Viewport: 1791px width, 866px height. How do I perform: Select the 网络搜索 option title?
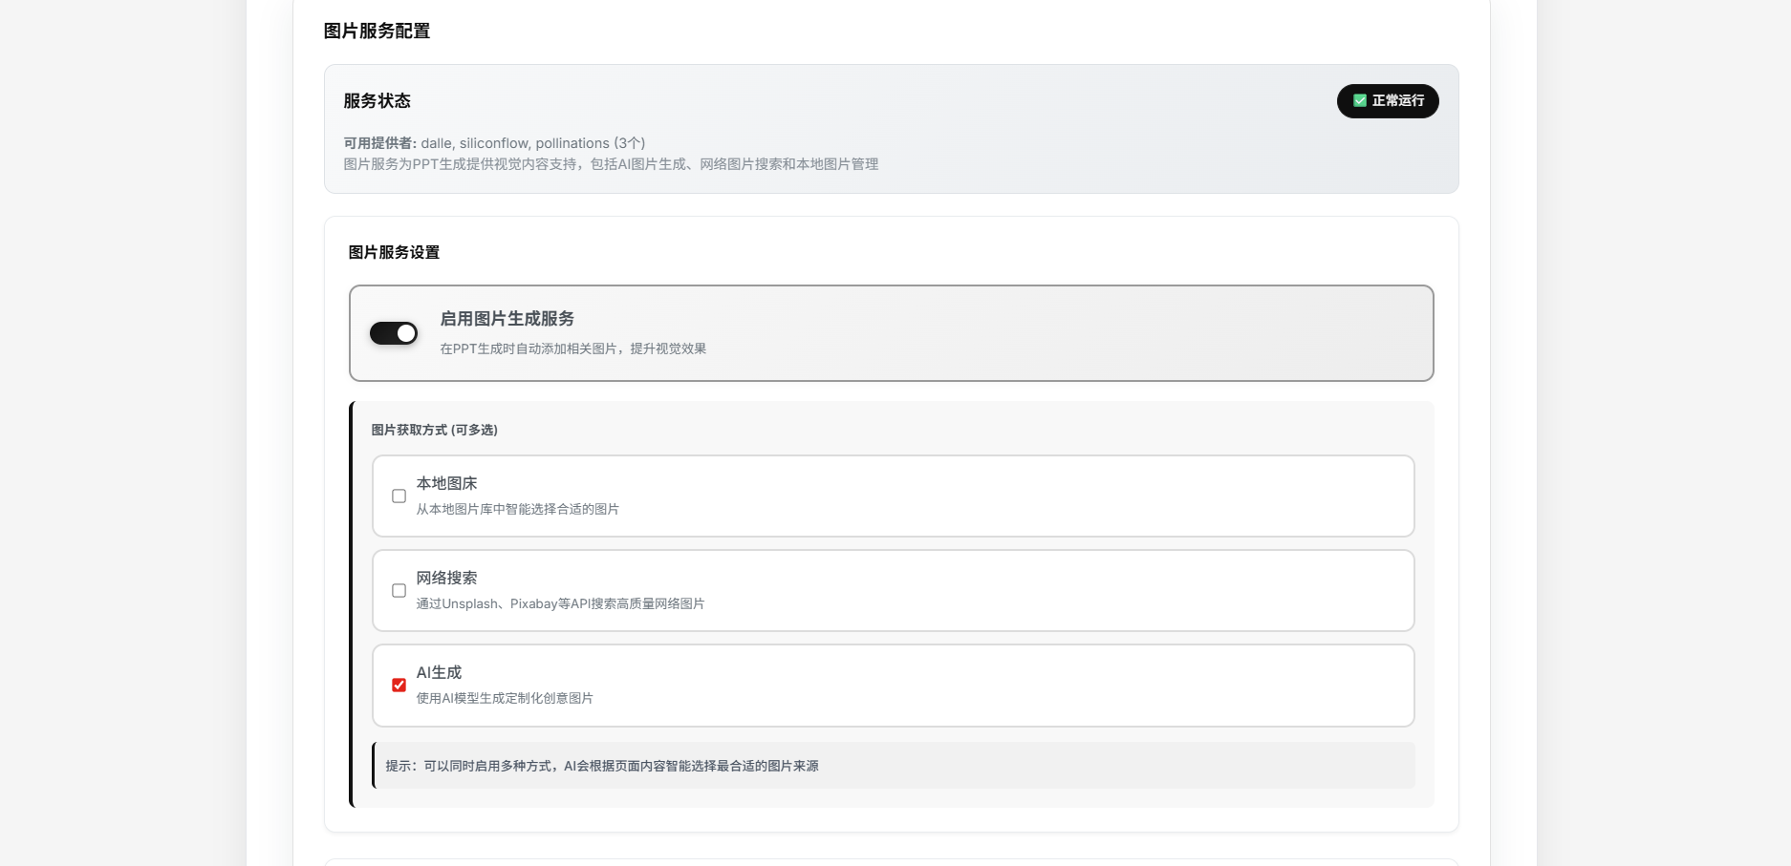[446, 579]
